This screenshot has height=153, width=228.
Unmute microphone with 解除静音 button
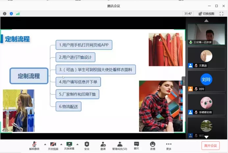(x=34, y=146)
